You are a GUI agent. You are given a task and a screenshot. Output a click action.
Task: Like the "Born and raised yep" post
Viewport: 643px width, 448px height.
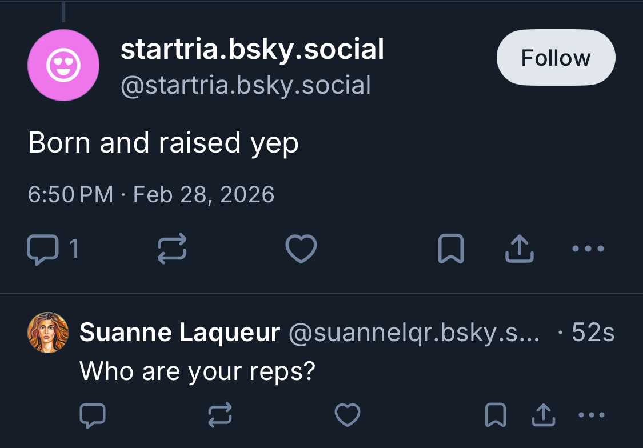[301, 250]
